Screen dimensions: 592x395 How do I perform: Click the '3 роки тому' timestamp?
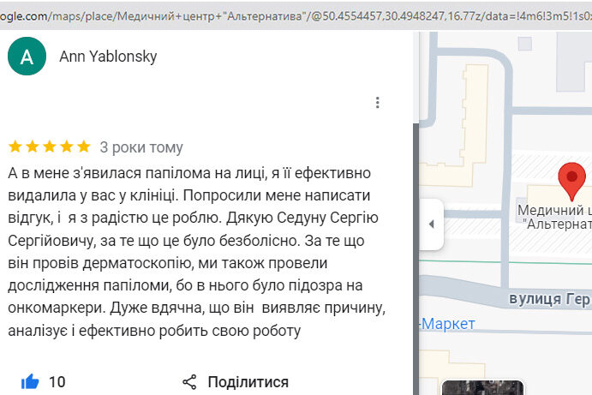(x=141, y=147)
